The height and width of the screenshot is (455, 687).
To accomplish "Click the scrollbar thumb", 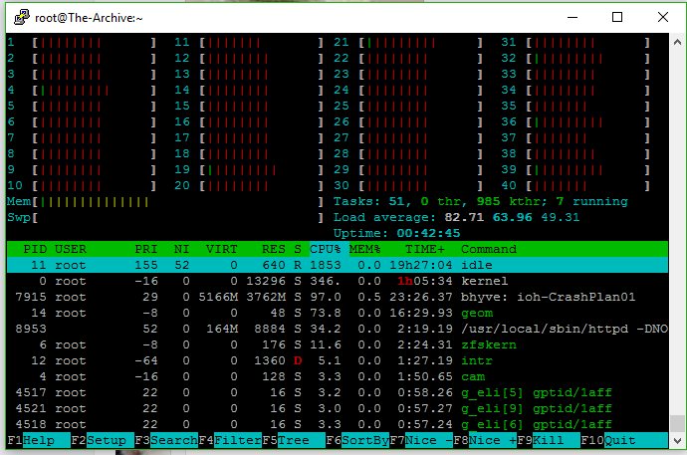I will point(677,423).
